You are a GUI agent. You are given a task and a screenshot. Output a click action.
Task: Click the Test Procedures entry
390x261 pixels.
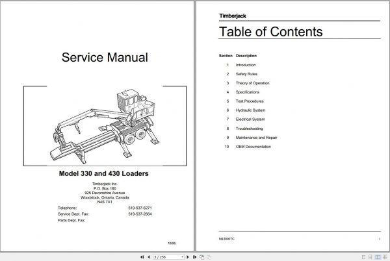250,101
